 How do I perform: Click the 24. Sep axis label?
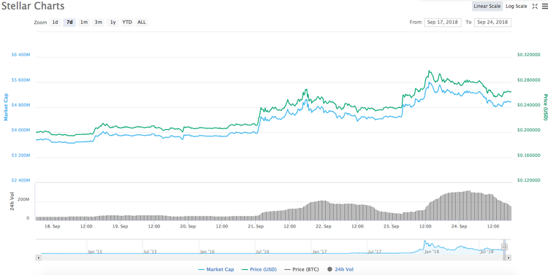(x=460, y=226)
